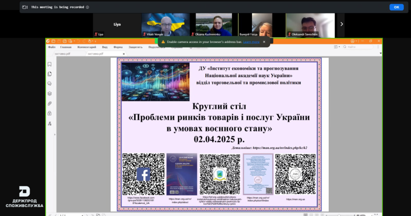Viewport: 411px width, 216px height.
Task: Click the info icon beside recording notice
Action: 87,7
